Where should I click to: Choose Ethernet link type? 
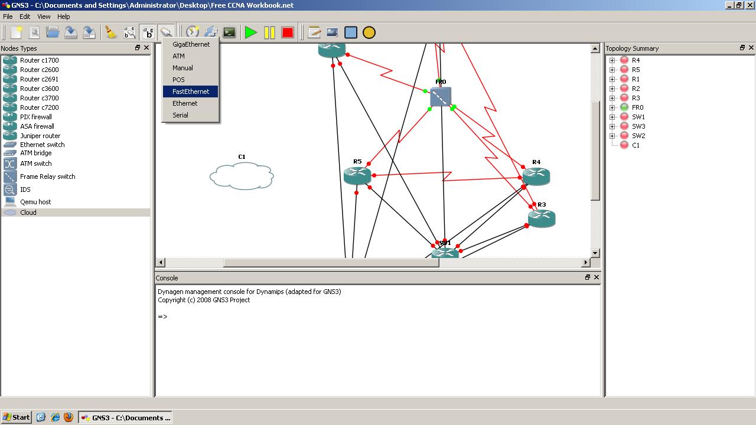[191, 103]
